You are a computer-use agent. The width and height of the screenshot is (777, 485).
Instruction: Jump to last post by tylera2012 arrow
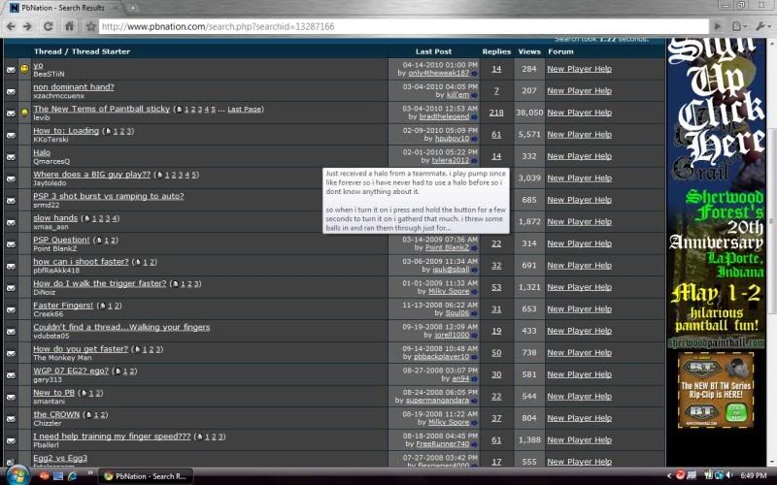474,160
